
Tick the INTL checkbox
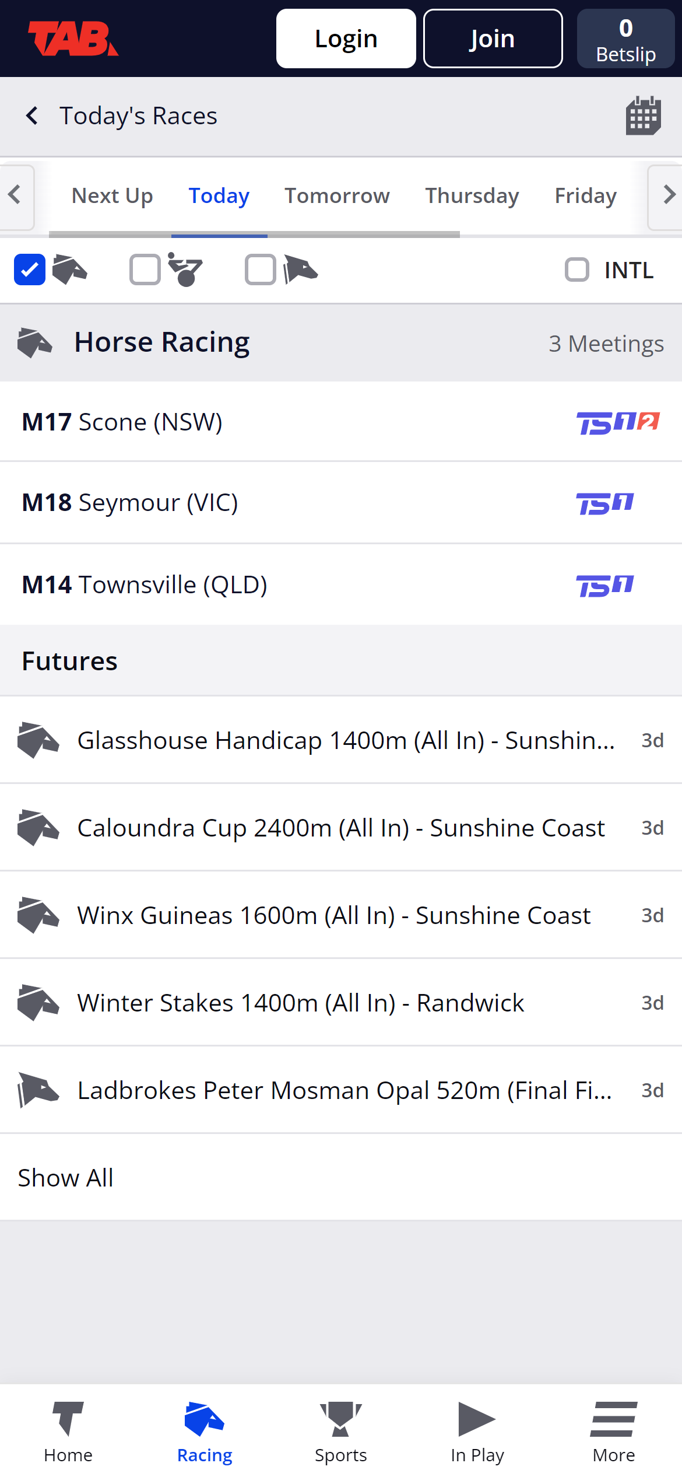(x=578, y=270)
